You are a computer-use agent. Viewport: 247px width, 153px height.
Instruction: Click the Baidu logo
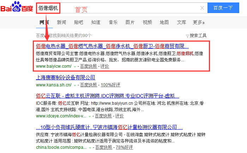(17, 7)
